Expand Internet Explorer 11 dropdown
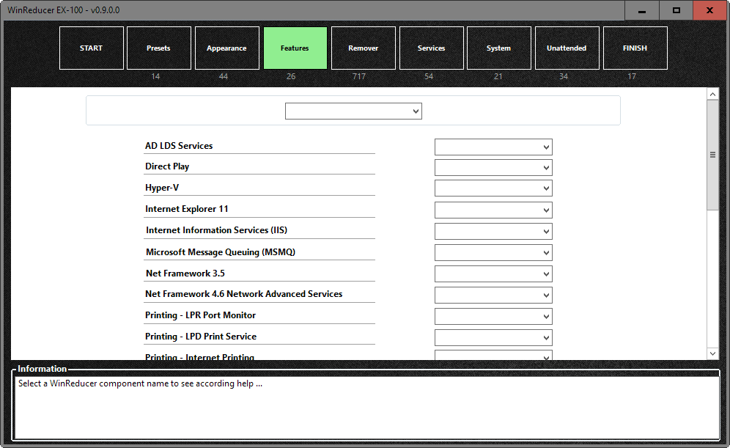730x448 pixels. 493,210
